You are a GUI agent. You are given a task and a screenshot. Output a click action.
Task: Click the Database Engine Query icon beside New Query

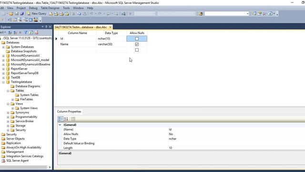51,14
